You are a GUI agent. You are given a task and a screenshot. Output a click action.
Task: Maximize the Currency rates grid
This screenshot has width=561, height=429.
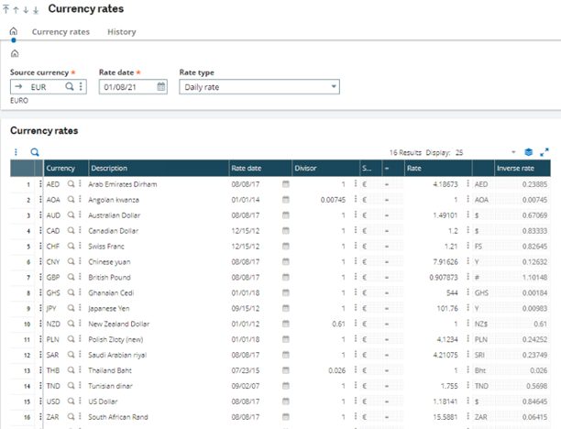pos(544,152)
